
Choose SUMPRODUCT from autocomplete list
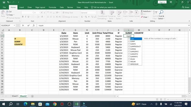tap(135, 46)
